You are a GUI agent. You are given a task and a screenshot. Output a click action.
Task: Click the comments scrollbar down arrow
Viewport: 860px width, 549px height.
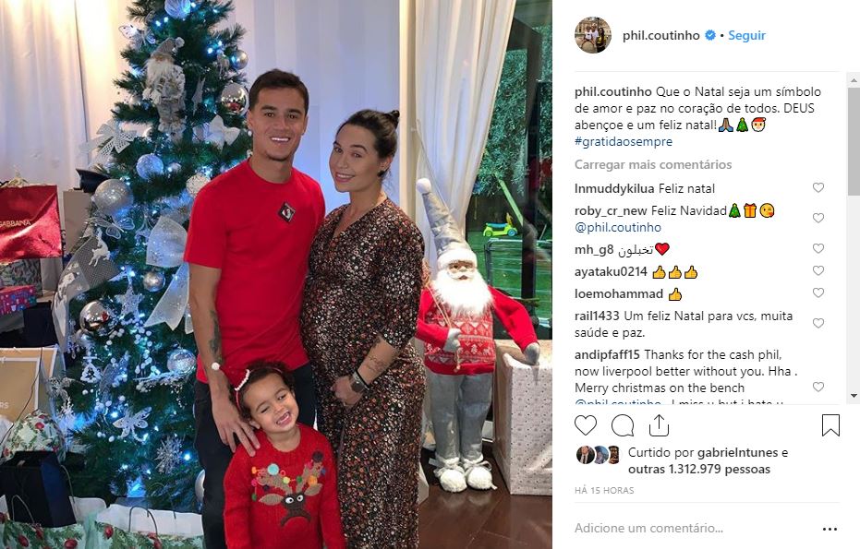(854, 396)
